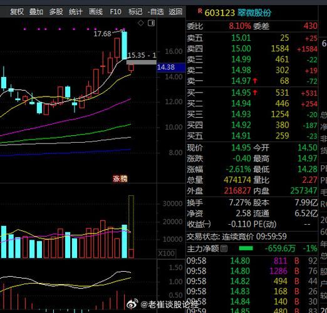Click the 外盘 value 216827

(237, 191)
